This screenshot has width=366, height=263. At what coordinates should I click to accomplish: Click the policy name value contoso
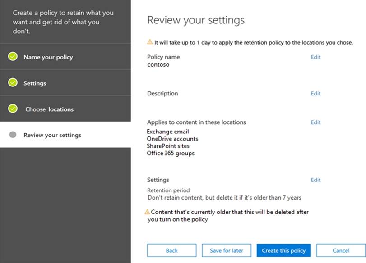(158, 65)
